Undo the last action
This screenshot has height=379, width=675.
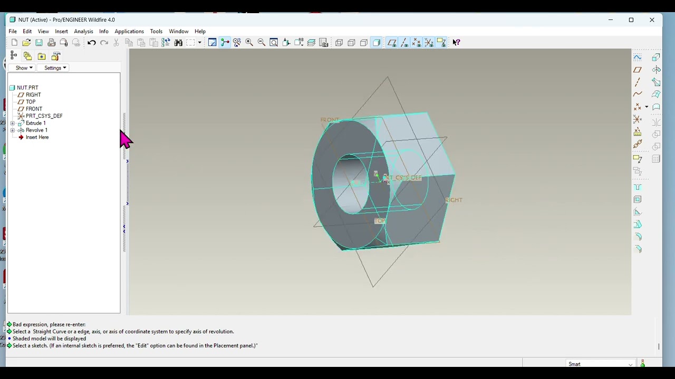tap(92, 43)
